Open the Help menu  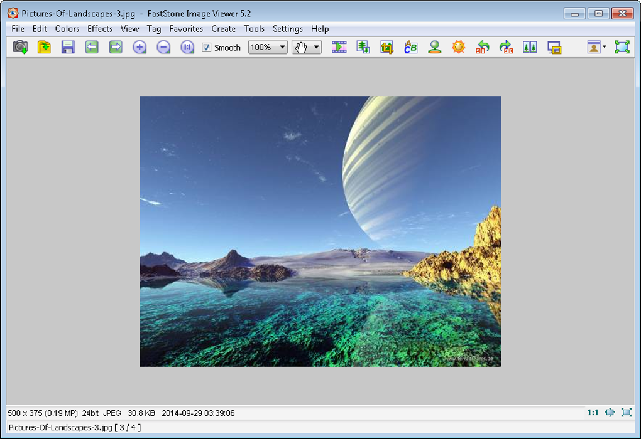point(320,29)
